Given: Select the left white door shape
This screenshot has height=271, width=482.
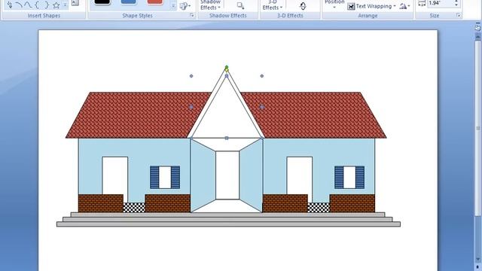Looking at the screenshot, I should click(115, 175).
